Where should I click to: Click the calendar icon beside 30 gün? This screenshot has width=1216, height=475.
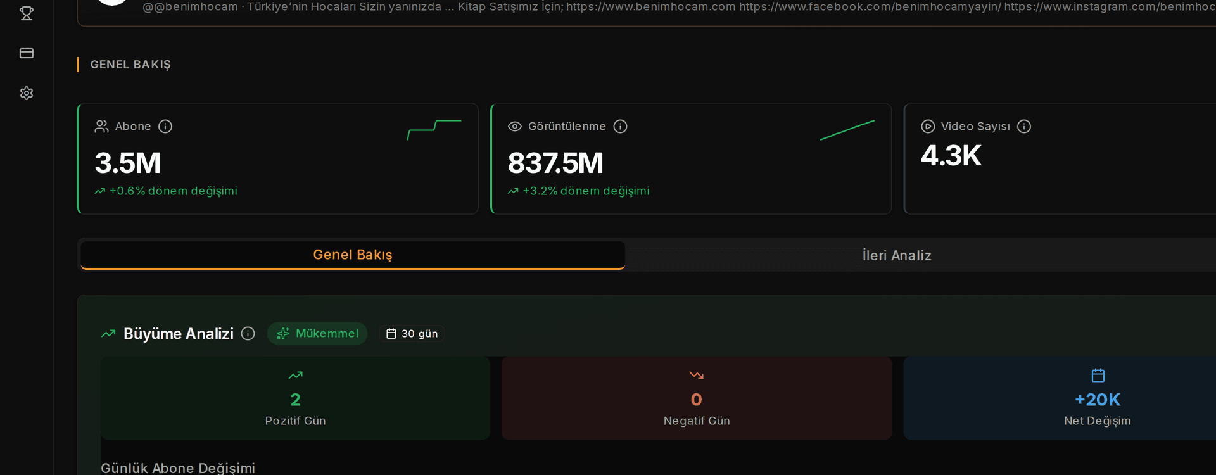click(391, 334)
